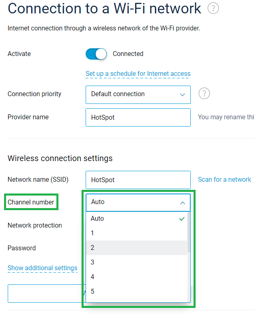Click the Provider name input field
254x314 pixels.
pyautogui.click(x=138, y=117)
